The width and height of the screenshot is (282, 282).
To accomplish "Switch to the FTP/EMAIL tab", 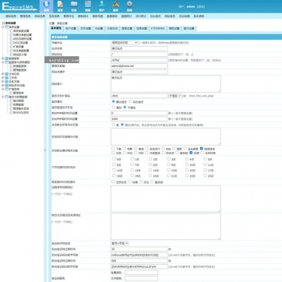I will coord(158,29).
